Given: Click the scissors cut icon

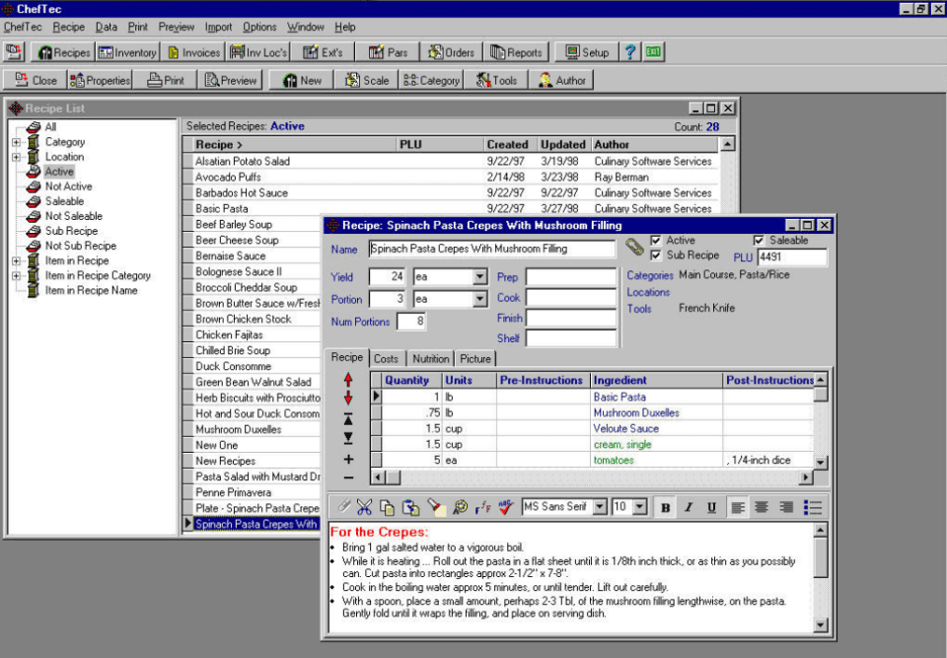Looking at the screenshot, I should pos(364,507).
